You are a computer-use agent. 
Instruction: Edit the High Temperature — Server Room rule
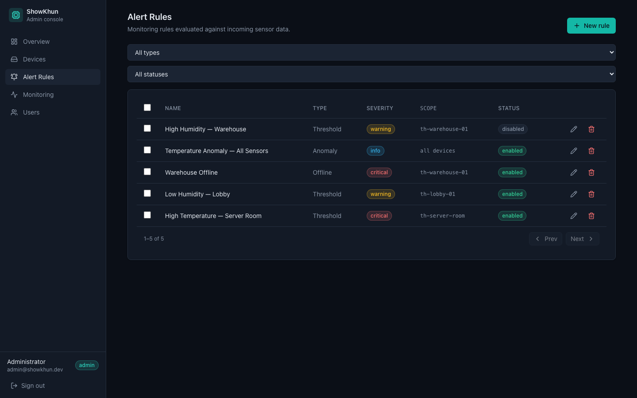(574, 216)
